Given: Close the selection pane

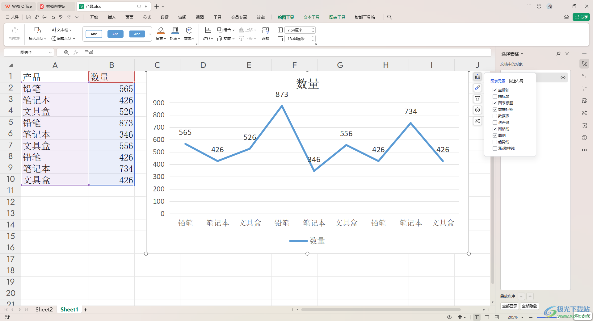Looking at the screenshot, I should coord(567,54).
